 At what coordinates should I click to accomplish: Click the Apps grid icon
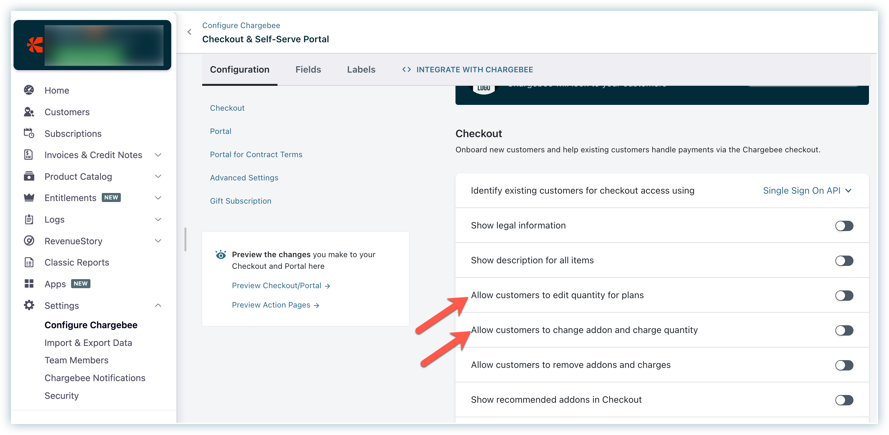[29, 284]
